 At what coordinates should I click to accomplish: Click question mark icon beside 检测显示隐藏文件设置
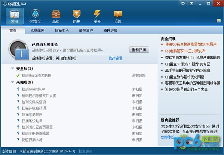[18, 96]
